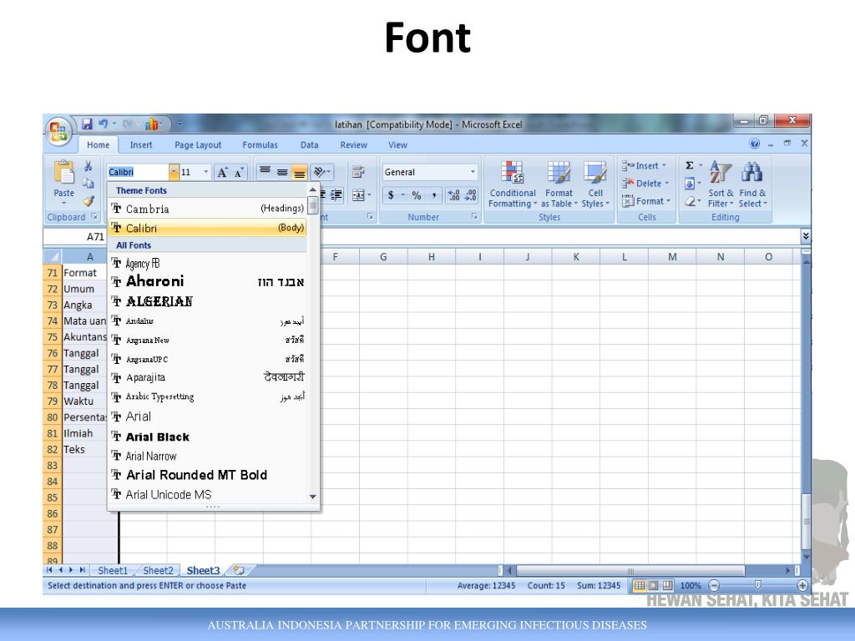The height and width of the screenshot is (641, 855).
Task: Click the font list scrollbar thumb
Action: pos(313,205)
